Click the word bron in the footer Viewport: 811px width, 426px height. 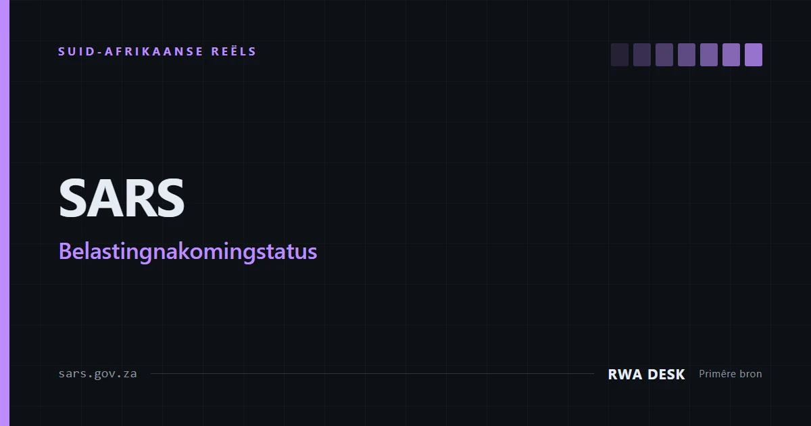tap(751, 374)
